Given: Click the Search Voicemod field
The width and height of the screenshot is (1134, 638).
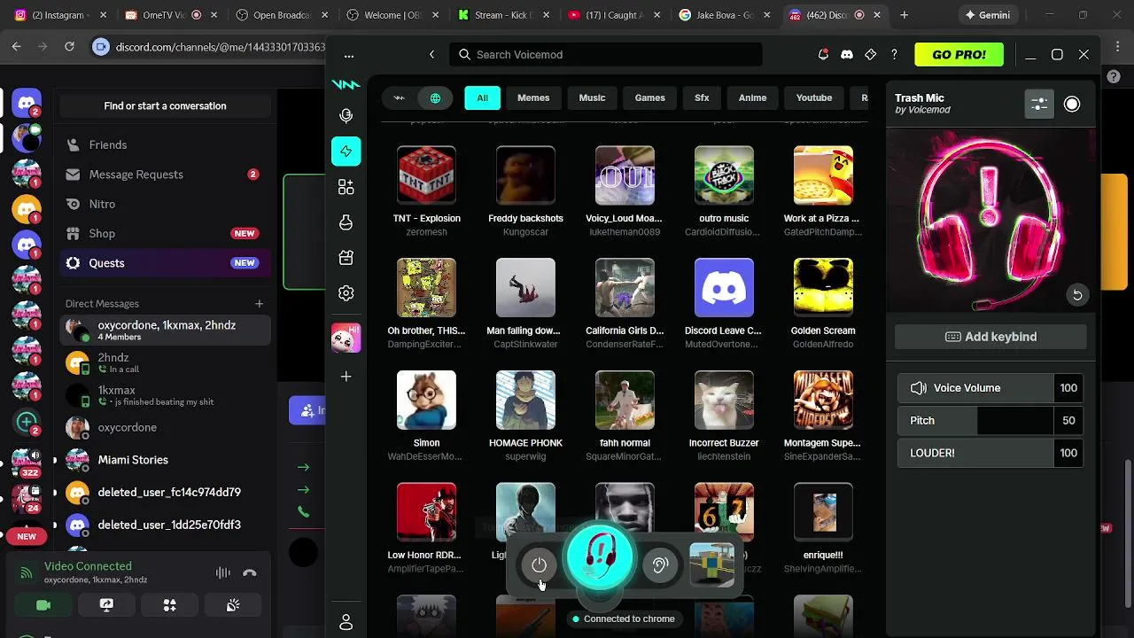Looking at the screenshot, I should (x=606, y=55).
